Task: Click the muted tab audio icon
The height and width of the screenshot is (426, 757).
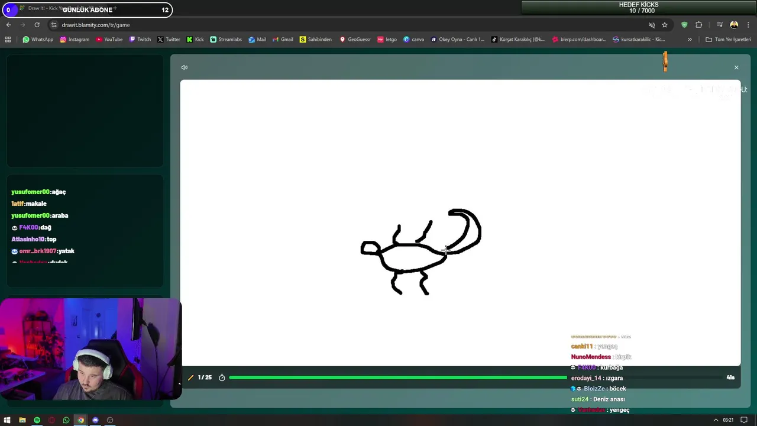Action: tap(652, 25)
